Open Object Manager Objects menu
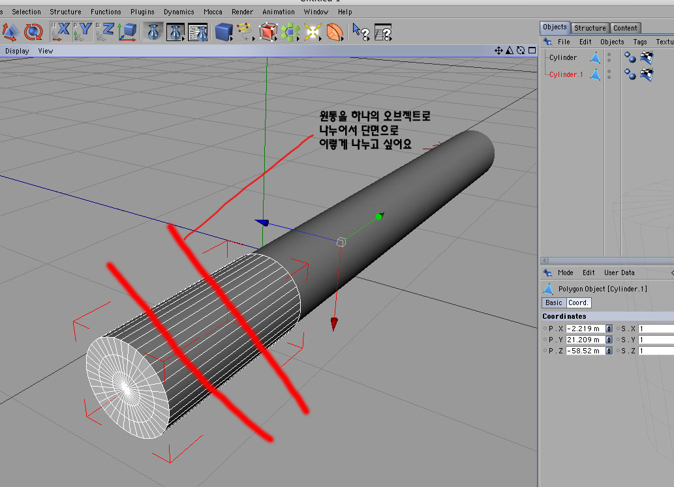 click(612, 42)
